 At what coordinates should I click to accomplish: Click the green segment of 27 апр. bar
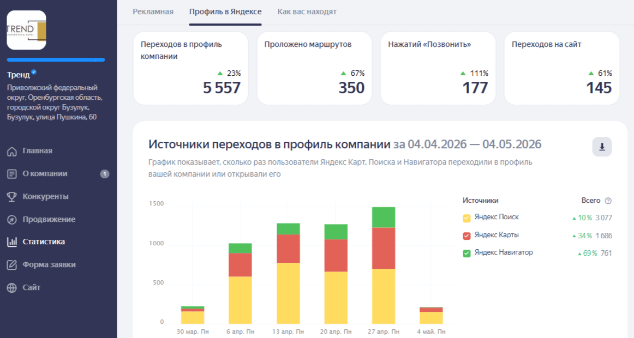384,218
